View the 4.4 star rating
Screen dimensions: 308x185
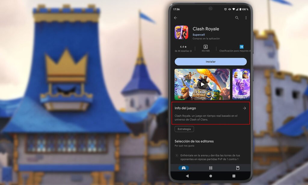coord(183,47)
